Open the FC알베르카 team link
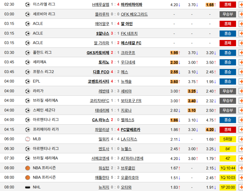243x191 pixels. pos(130,130)
